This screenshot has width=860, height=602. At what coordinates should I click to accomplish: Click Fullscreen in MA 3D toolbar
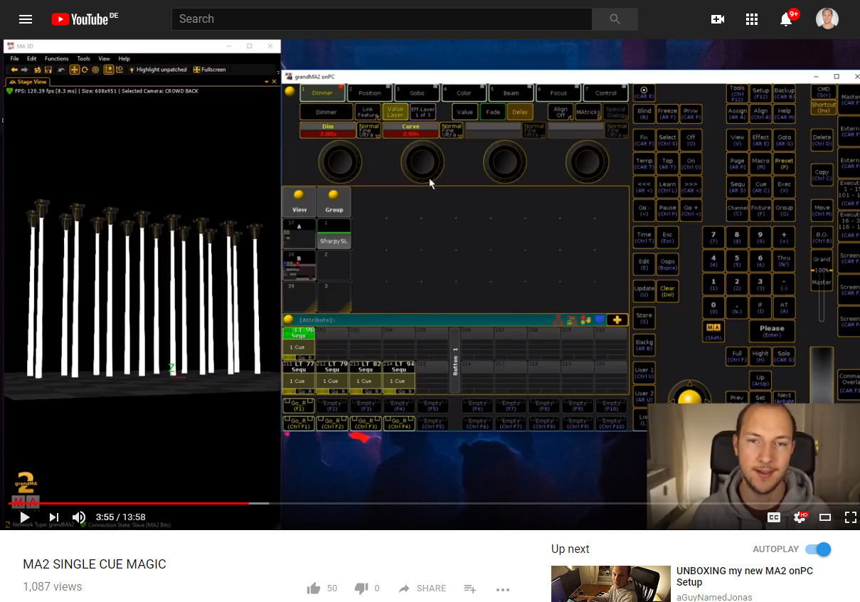click(210, 70)
